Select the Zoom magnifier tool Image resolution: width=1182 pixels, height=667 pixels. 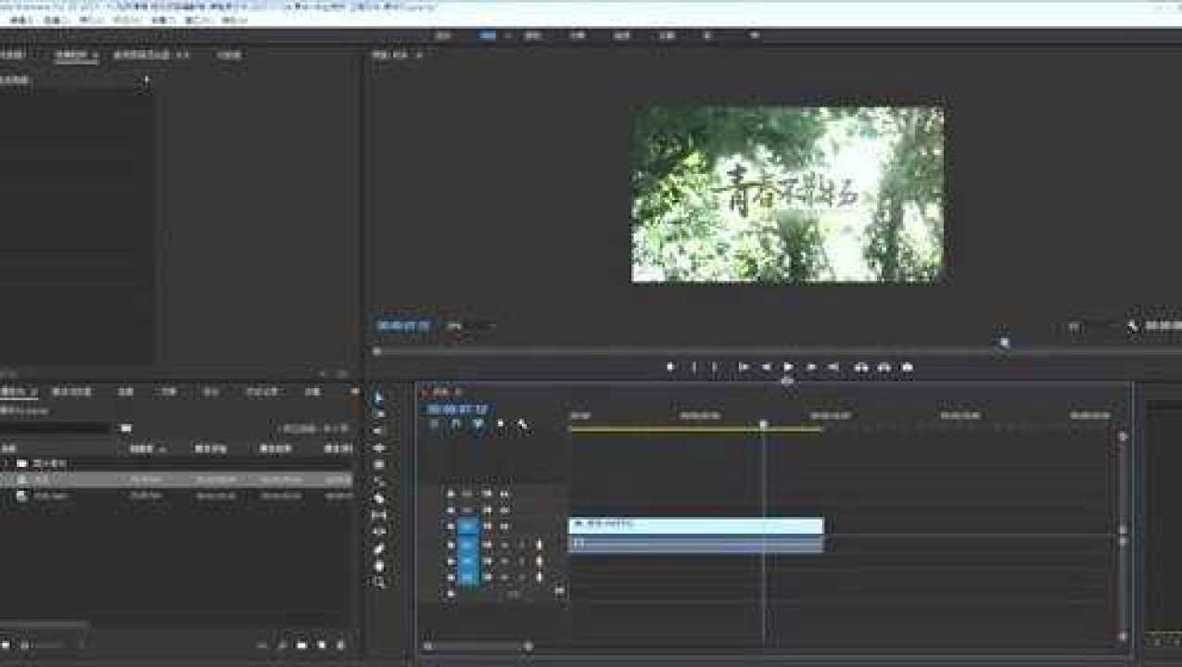click(x=379, y=582)
